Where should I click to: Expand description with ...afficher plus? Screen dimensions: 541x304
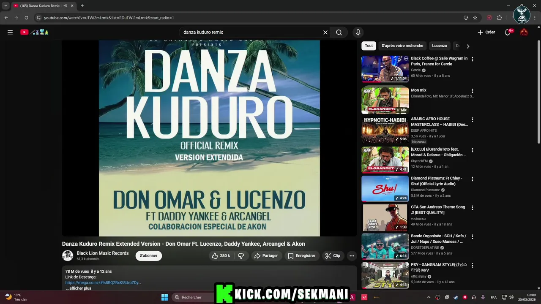pos(79,288)
